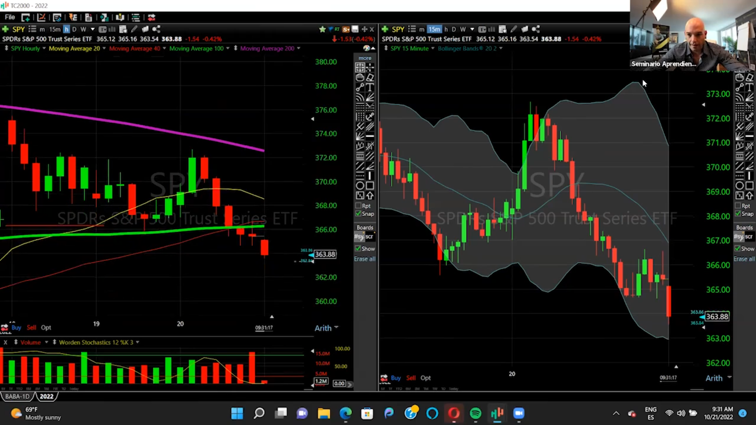756x425 pixels.
Task: Select the Fibonacci arcs tool in left chart
Action: [x=360, y=97]
